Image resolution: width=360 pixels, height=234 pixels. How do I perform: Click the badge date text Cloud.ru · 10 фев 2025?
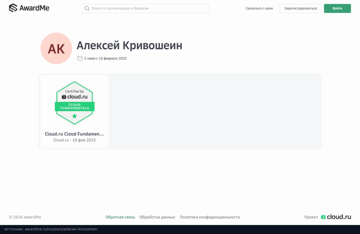[75, 140]
